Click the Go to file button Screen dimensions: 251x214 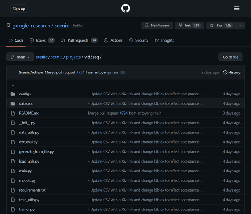(230, 57)
